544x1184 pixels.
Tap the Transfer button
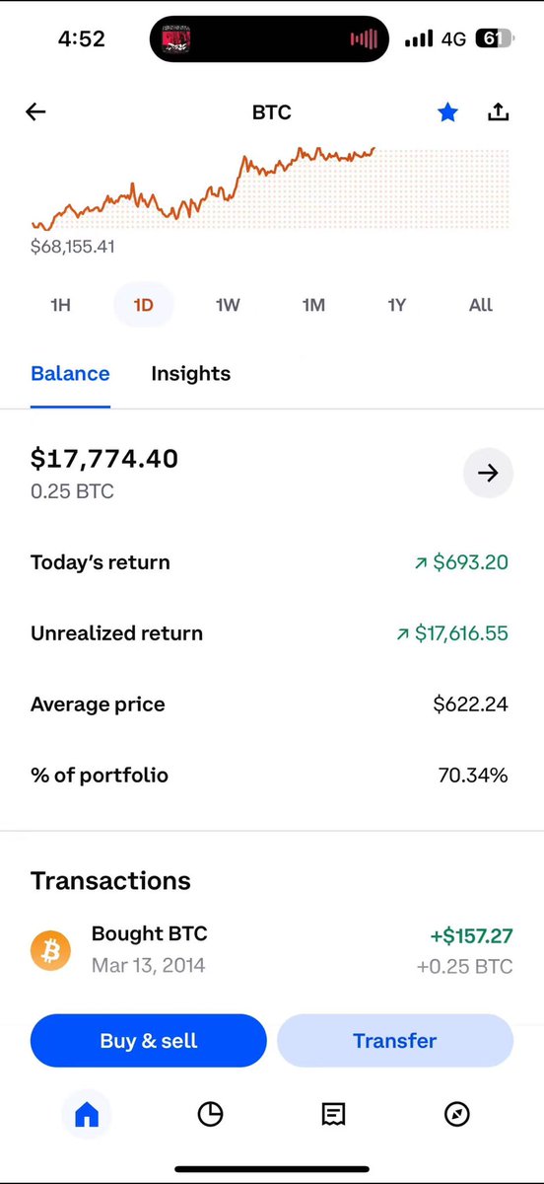[x=395, y=1041]
